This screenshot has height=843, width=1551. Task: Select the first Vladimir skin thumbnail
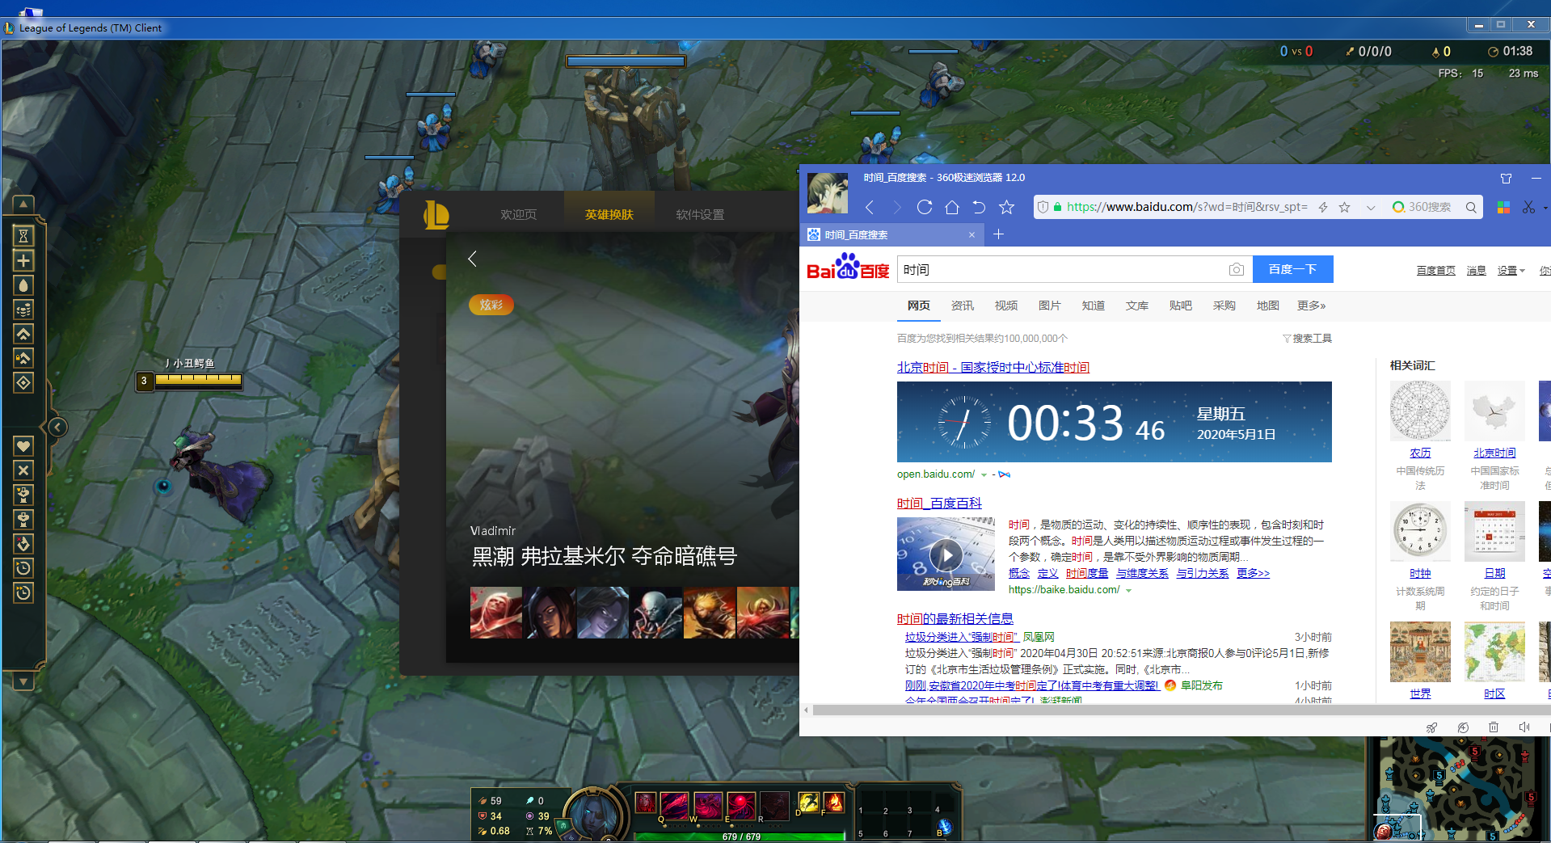pos(495,613)
